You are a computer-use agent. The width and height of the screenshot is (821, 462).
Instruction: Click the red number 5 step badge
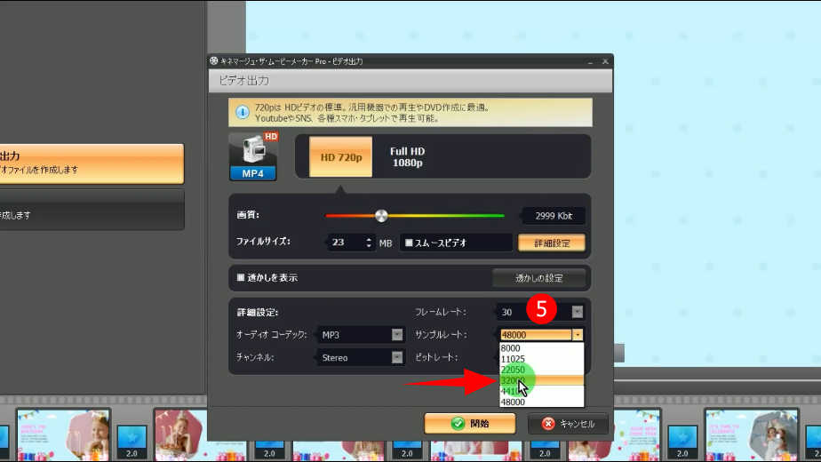click(540, 309)
